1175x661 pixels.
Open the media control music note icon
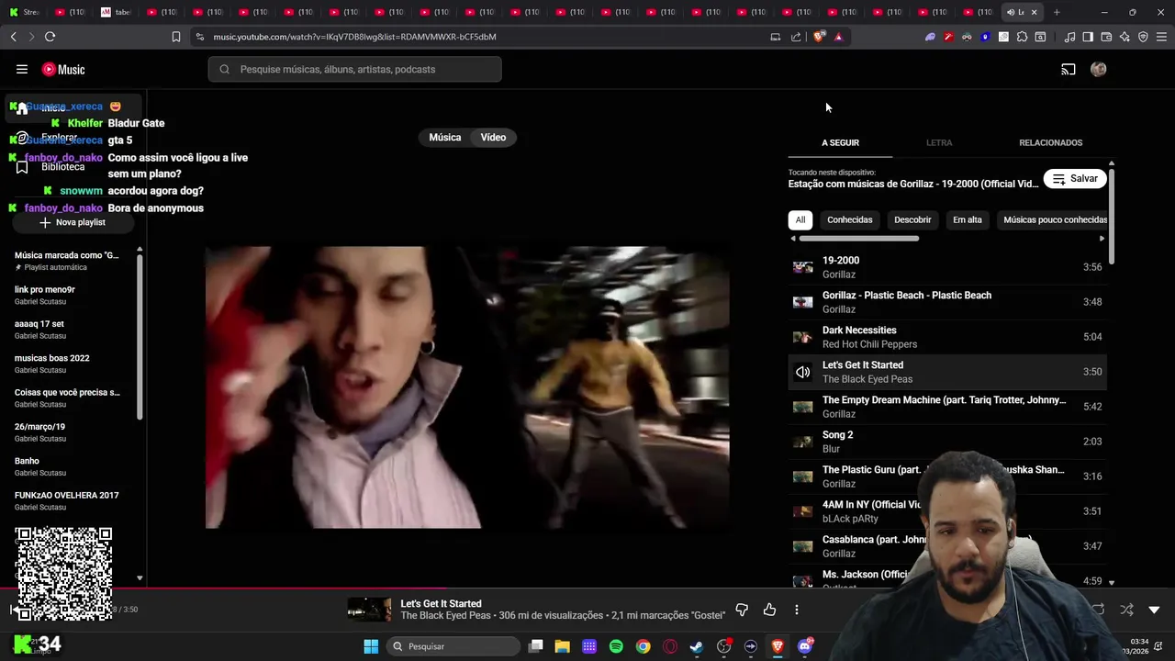point(1069,37)
